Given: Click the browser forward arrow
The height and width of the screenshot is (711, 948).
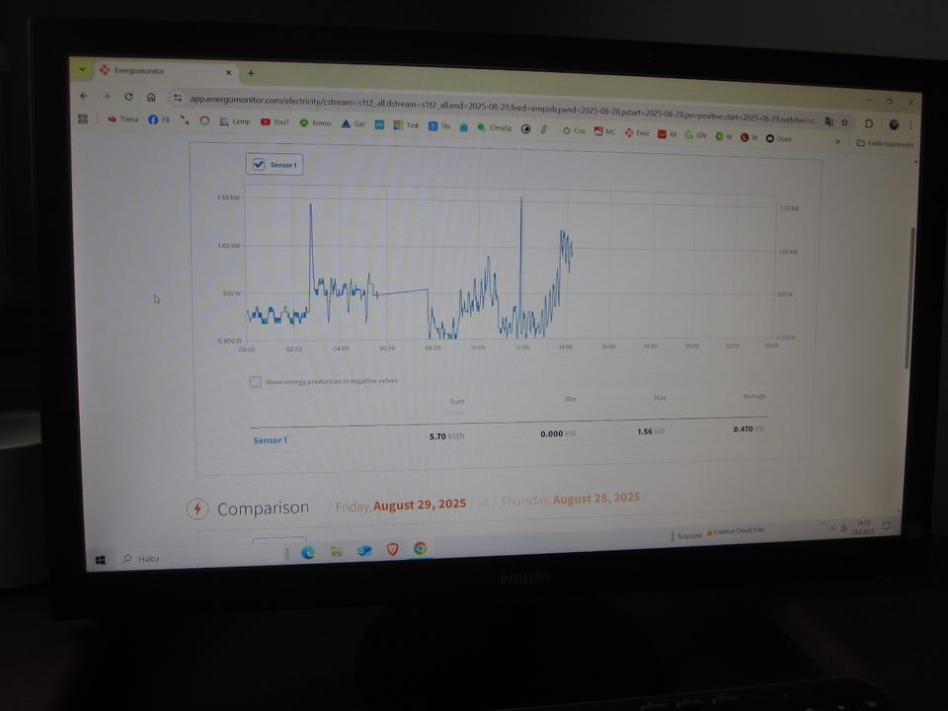Looking at the screenshot, I should click(x=107, y=96).
